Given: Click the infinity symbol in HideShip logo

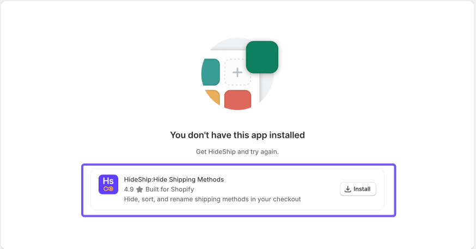Looking at the screenshot, I should pos(108,189).
